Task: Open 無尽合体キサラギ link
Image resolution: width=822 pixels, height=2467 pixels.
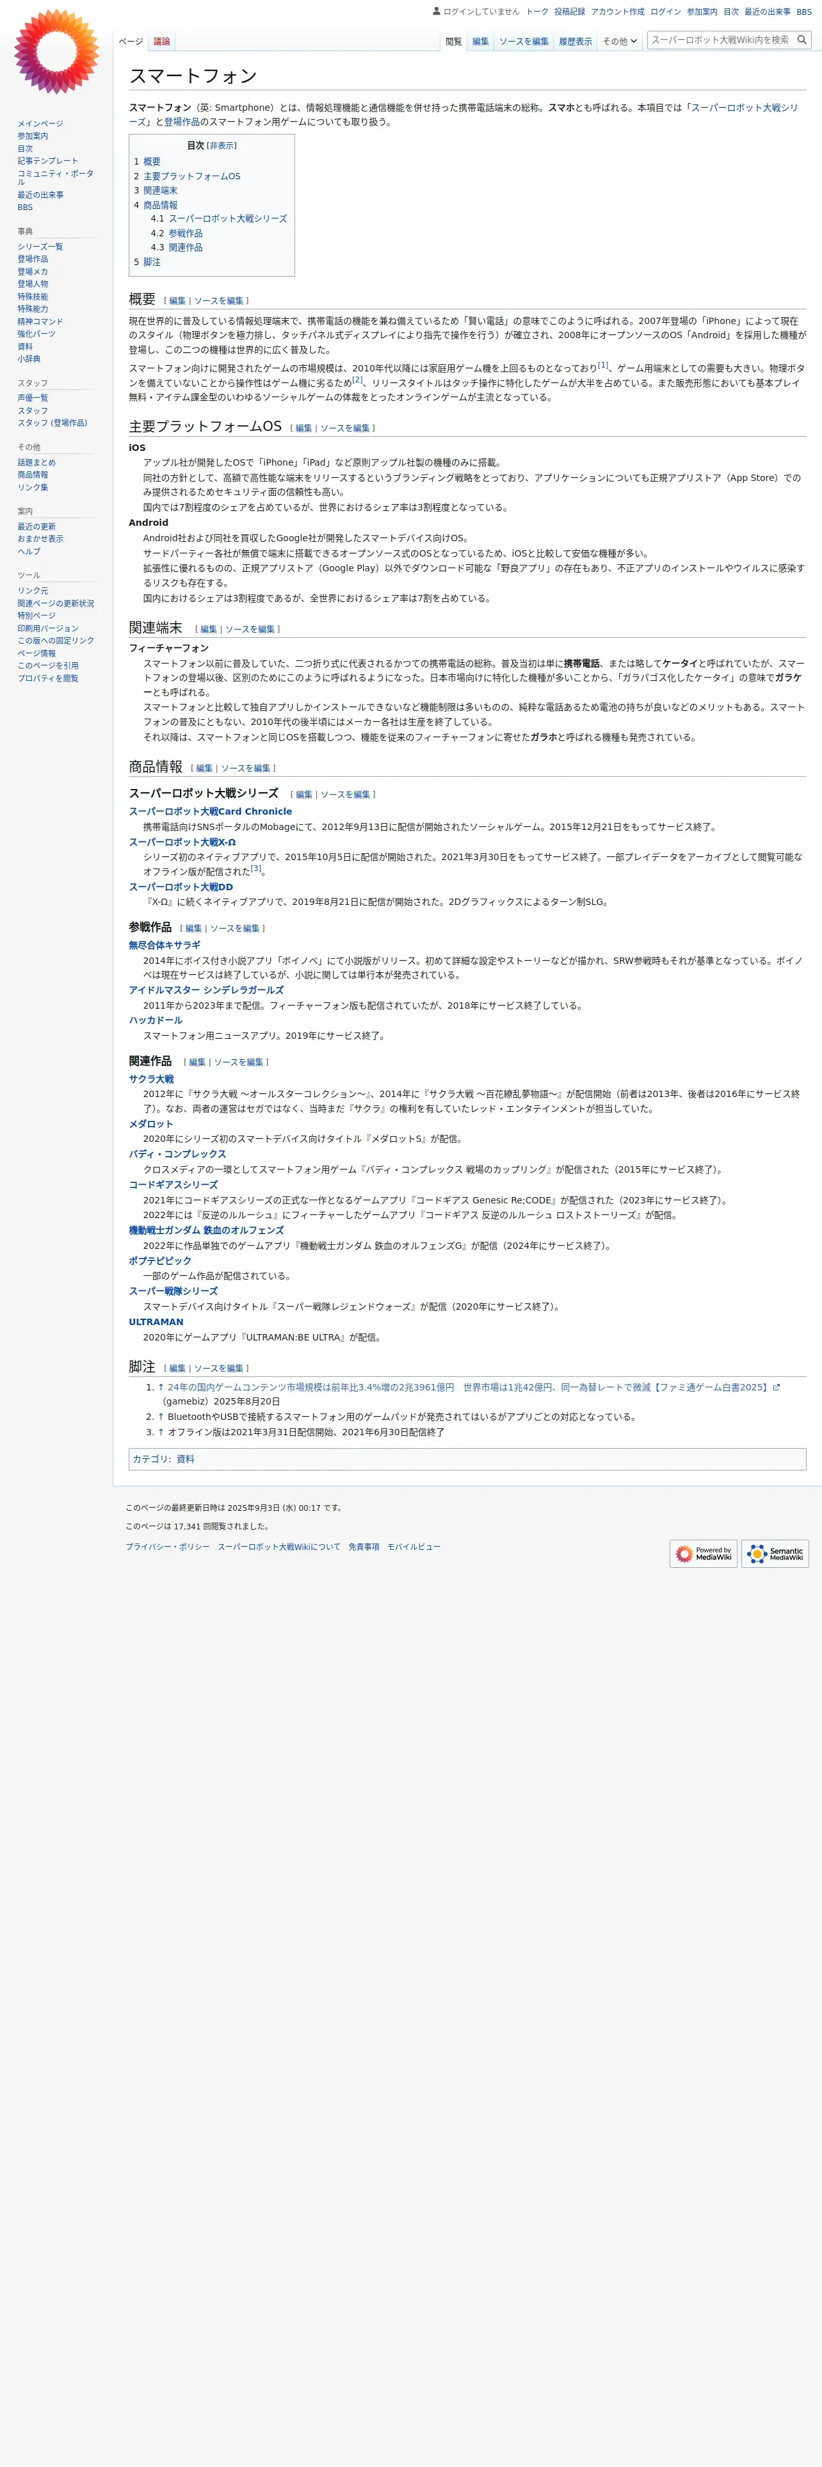Action: [165, 945]
